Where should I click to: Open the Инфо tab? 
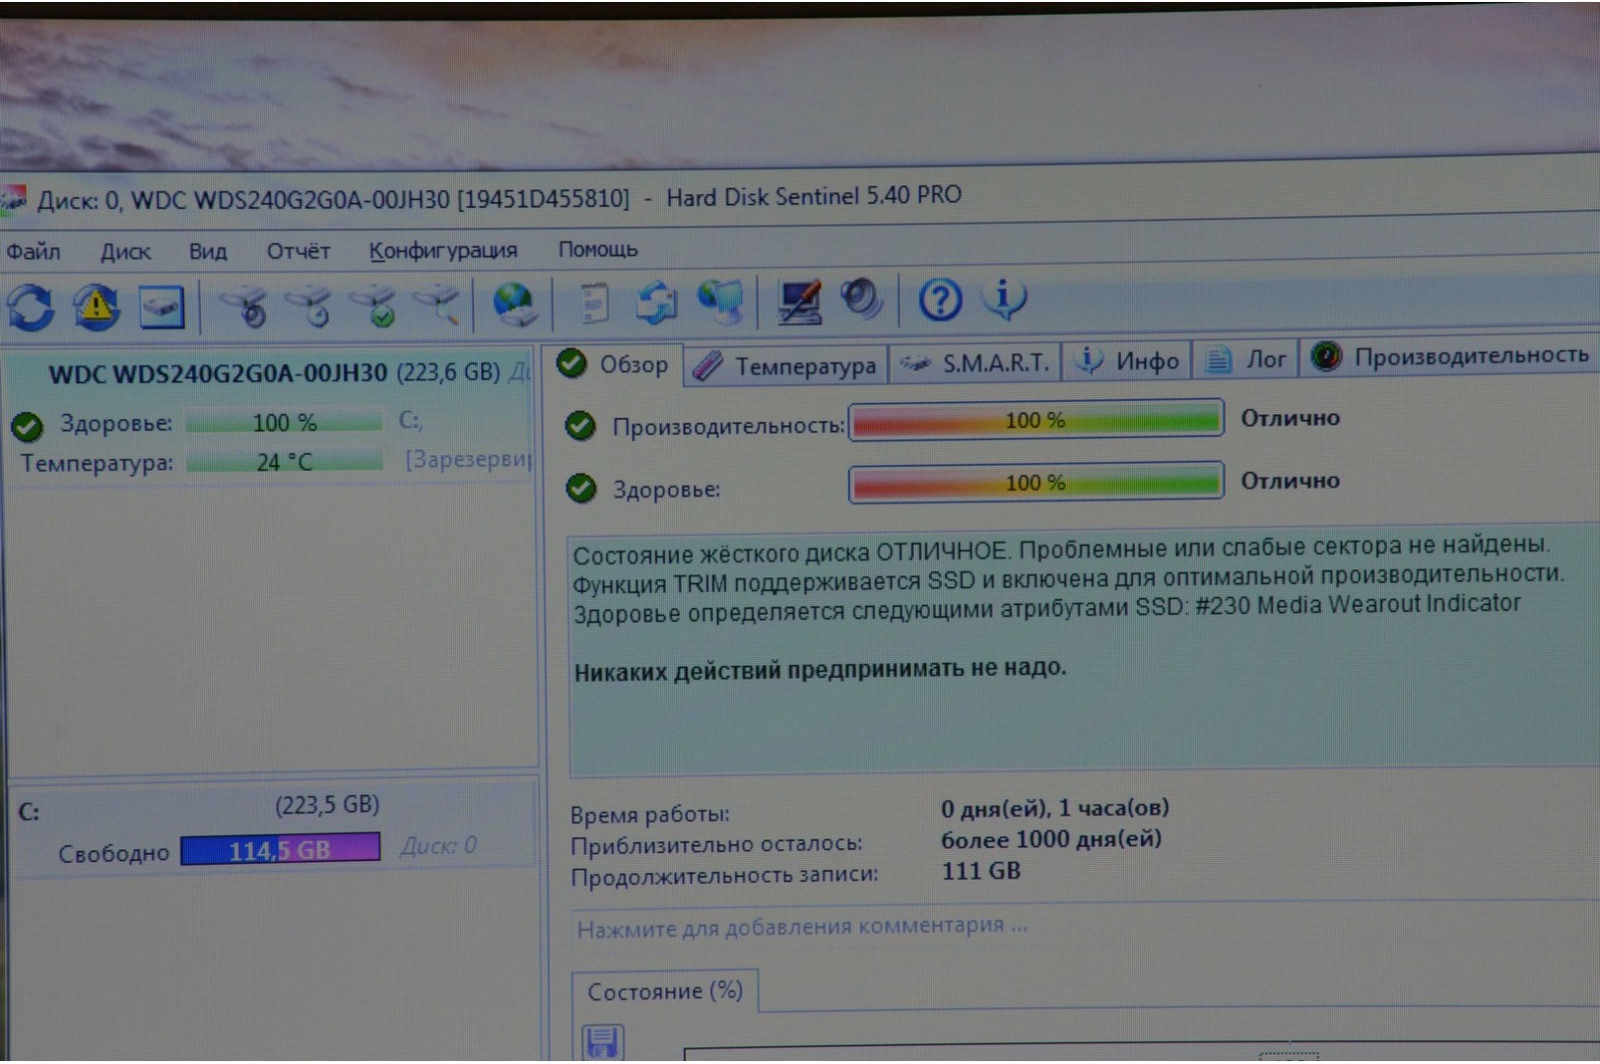(x=1128, y=362)
